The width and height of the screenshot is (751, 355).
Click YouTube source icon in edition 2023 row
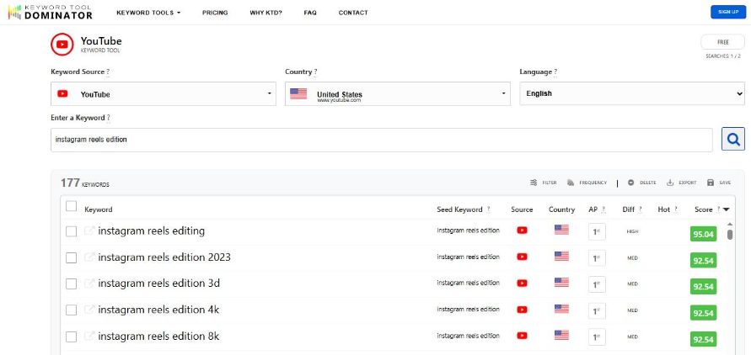pyautogui.click(x=522, y=257)
